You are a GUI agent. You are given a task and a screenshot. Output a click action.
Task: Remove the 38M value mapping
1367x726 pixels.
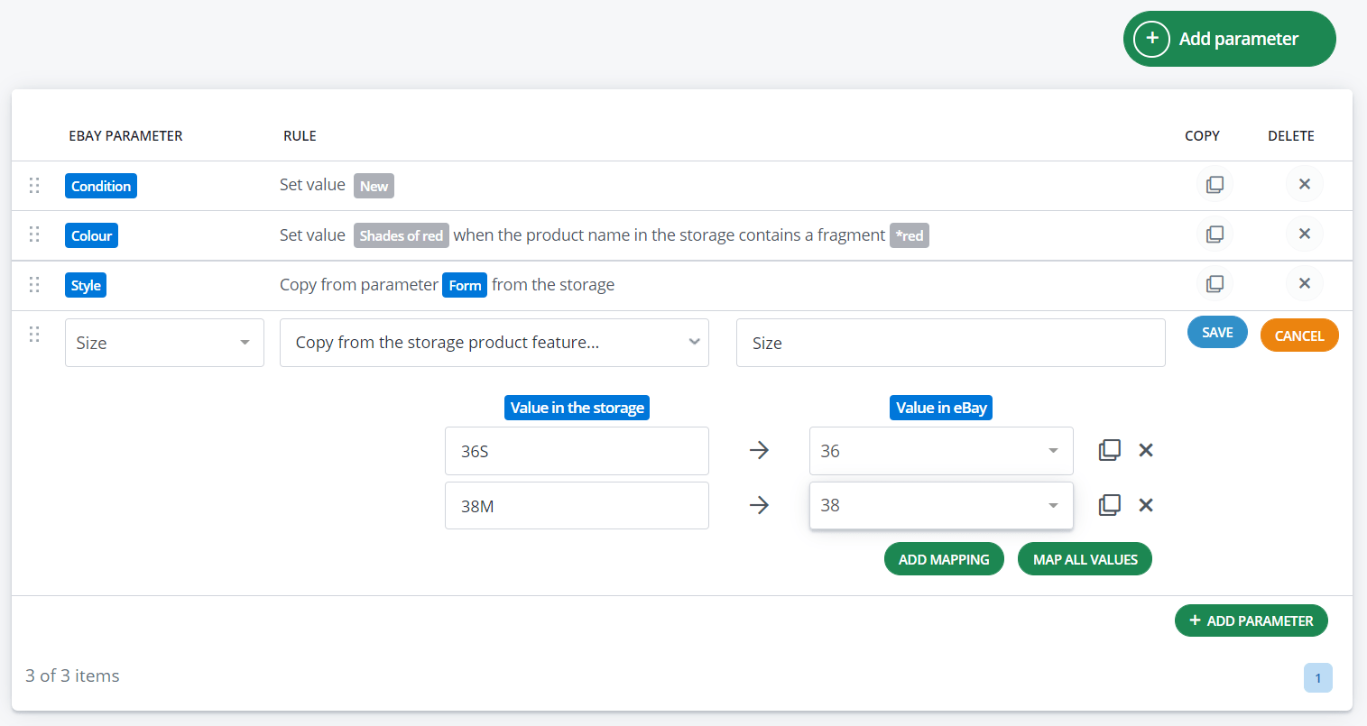tap(1145, 504)
